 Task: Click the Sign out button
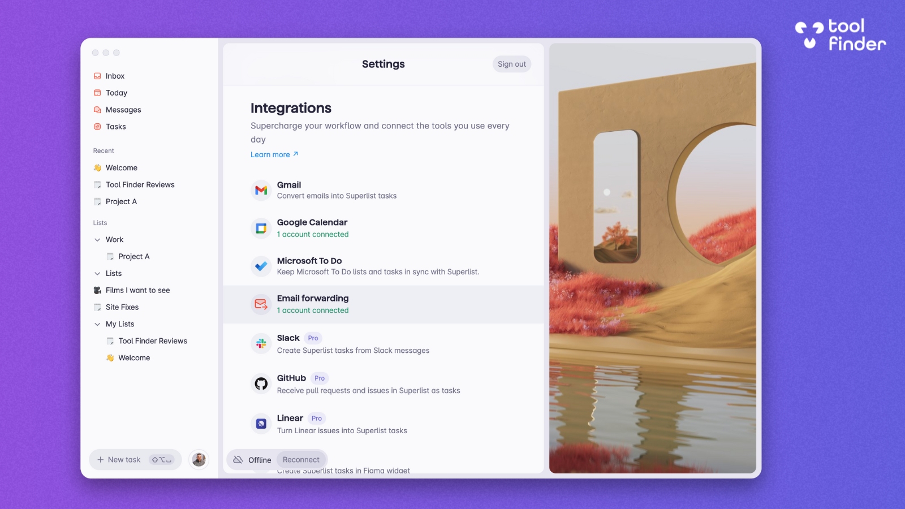511,64
